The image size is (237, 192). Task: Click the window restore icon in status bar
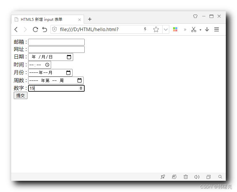point(209,177)
